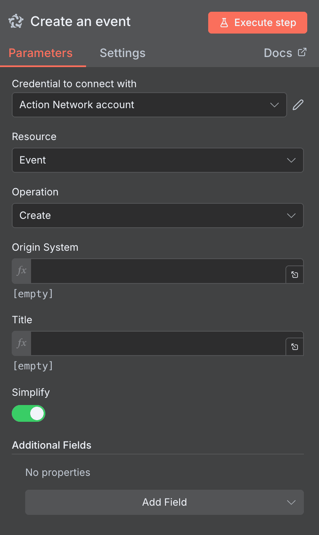This screenshot has height=535, width=319.
Task: Click the fx icon beside Origin System
Action: pyautogui.click(x=21, y=270)
